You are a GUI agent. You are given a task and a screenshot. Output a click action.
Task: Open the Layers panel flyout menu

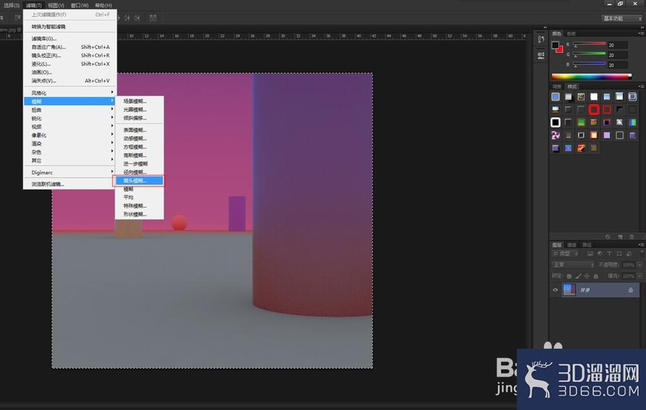(641, 245)
